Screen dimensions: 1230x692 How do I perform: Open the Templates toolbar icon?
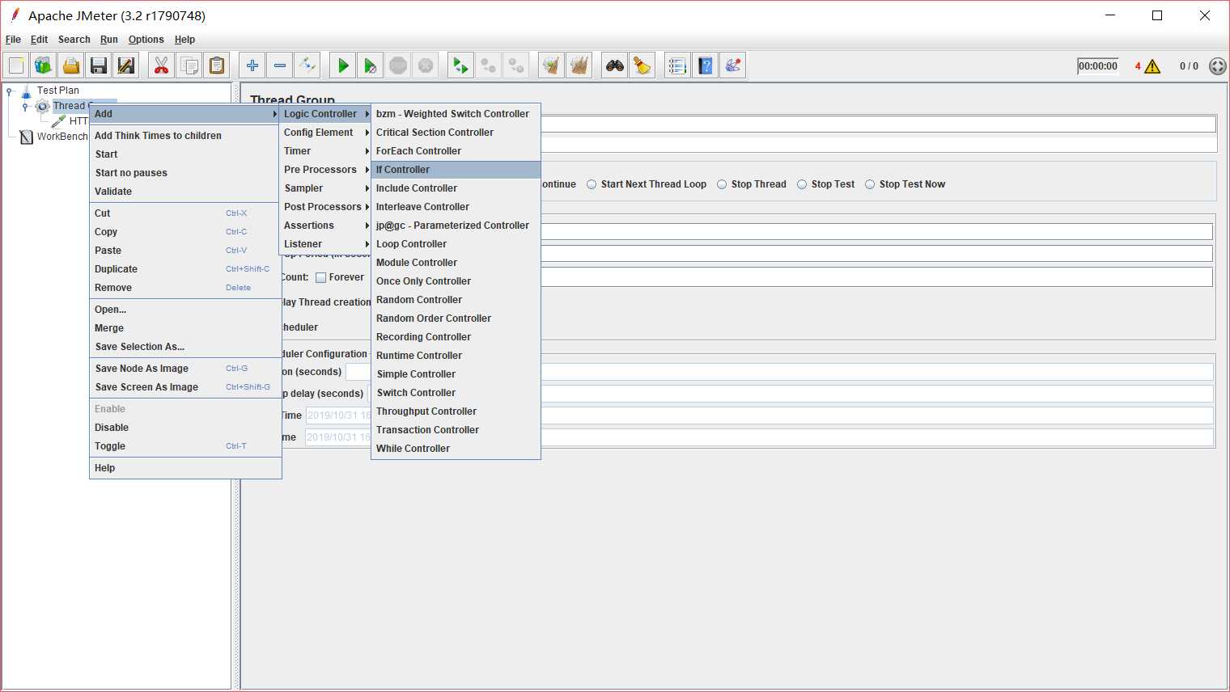44,65
